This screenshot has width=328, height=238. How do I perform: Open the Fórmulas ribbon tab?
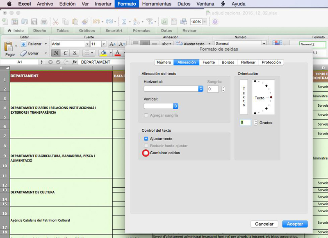[141, 30]
